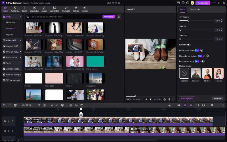Delete selected clip with trash icon

coord(15,105)
